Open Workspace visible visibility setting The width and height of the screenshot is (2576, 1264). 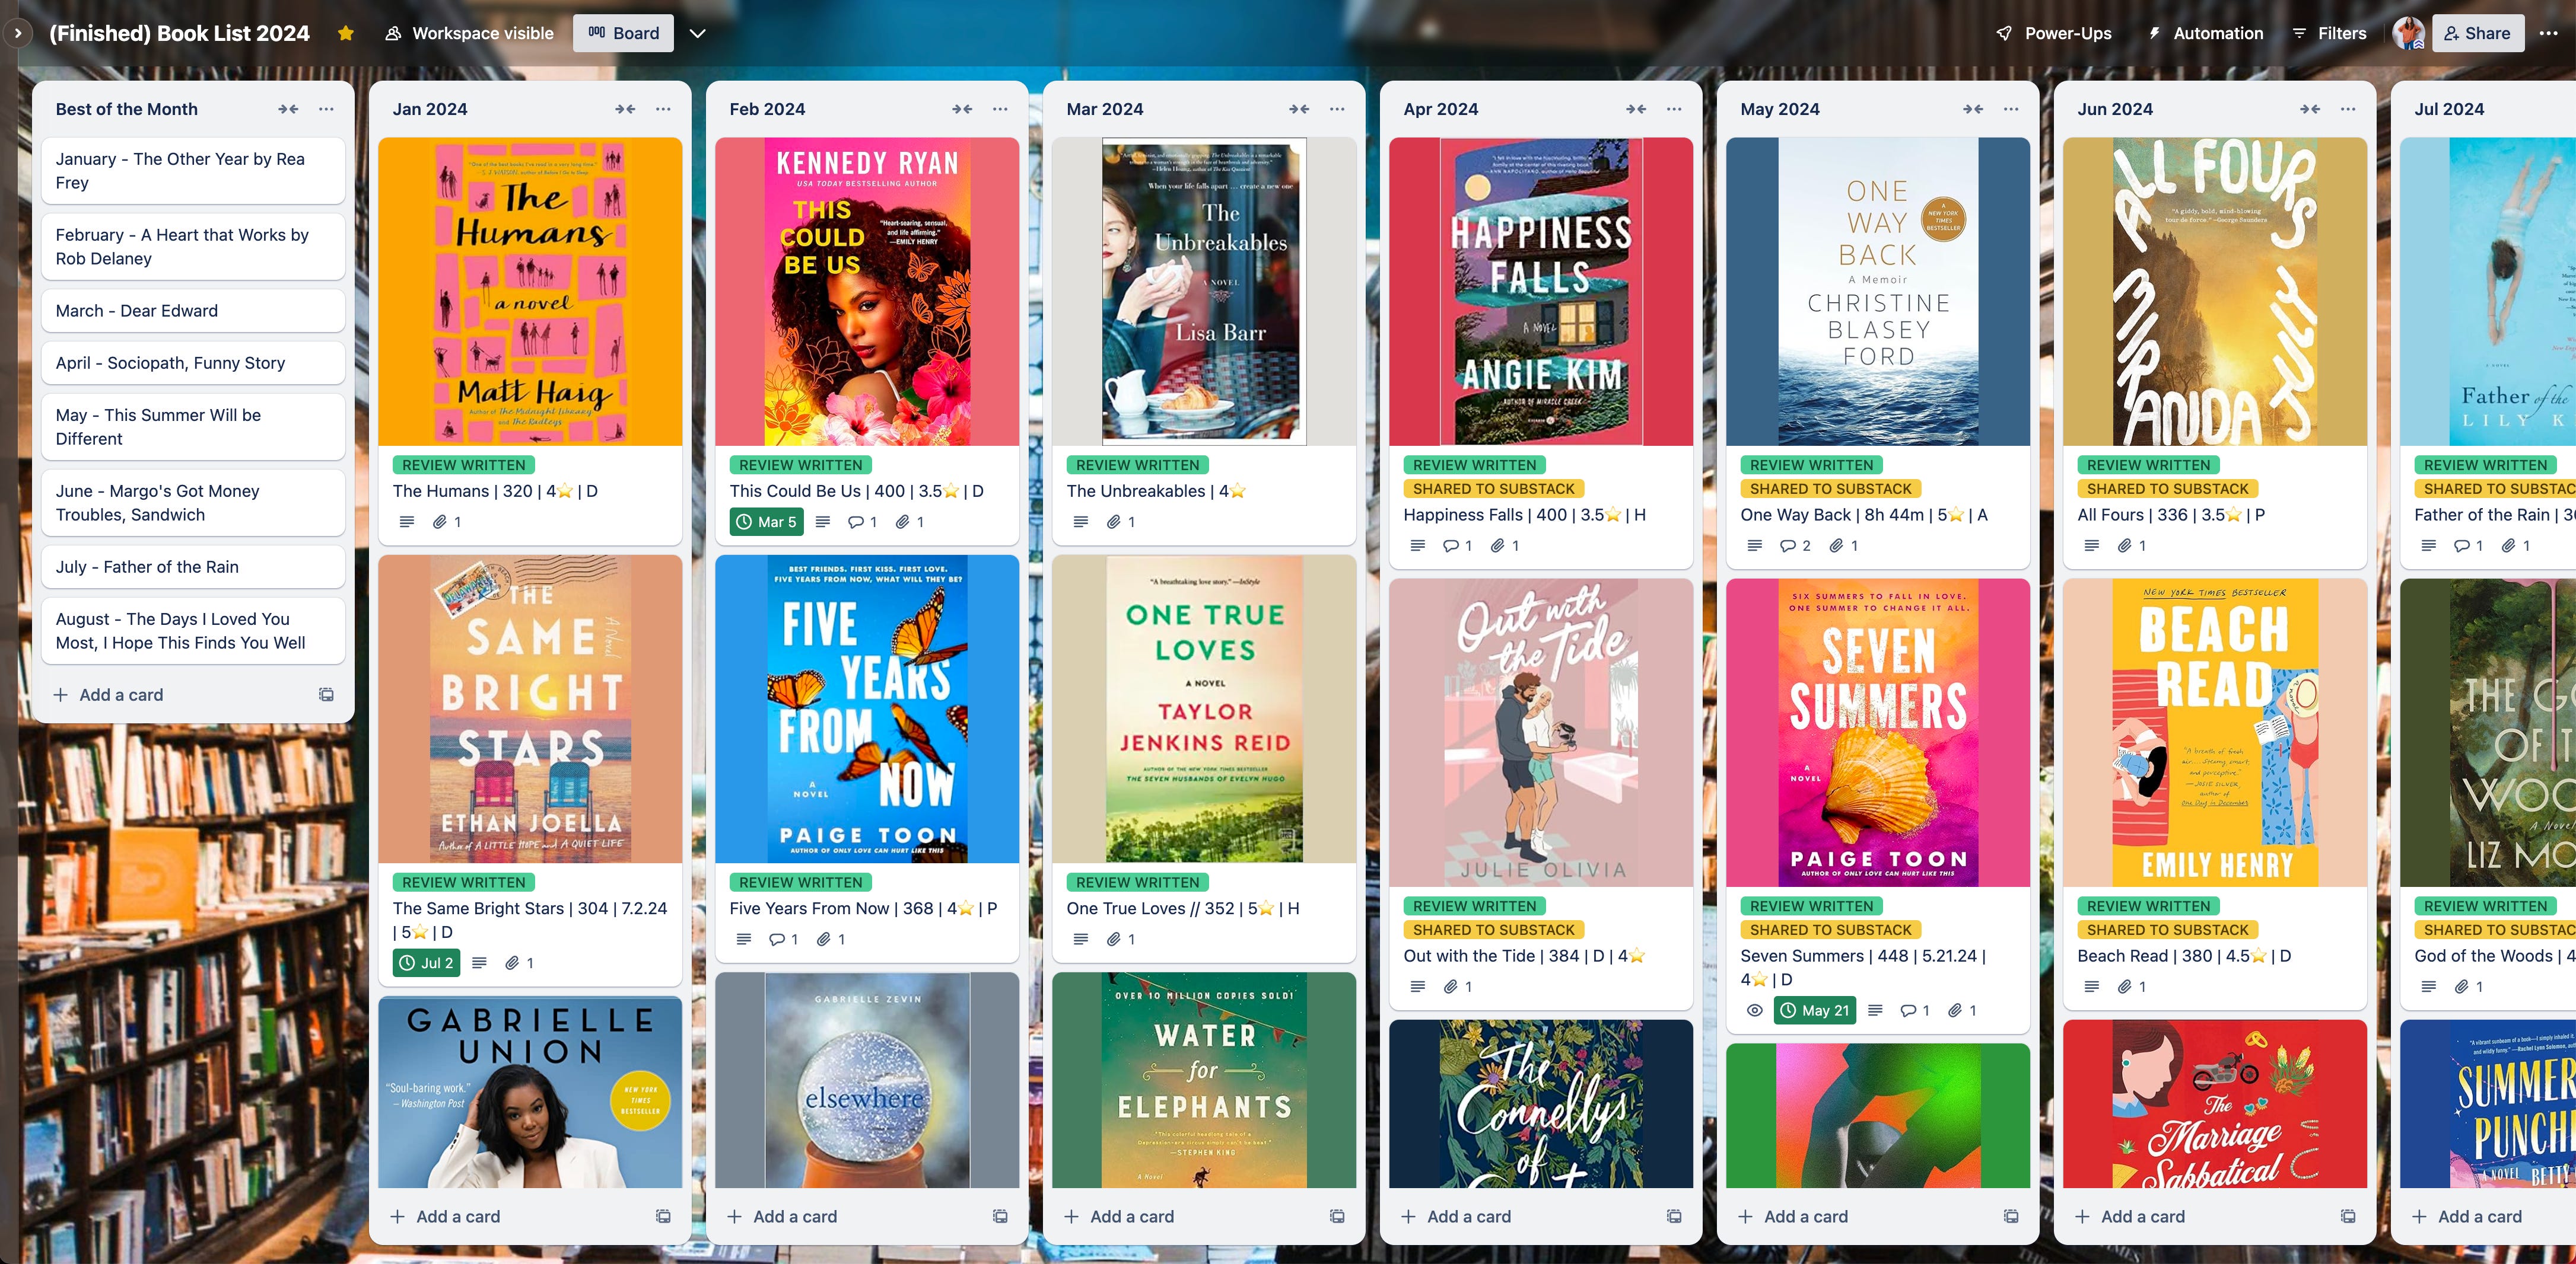click(469, 33)
